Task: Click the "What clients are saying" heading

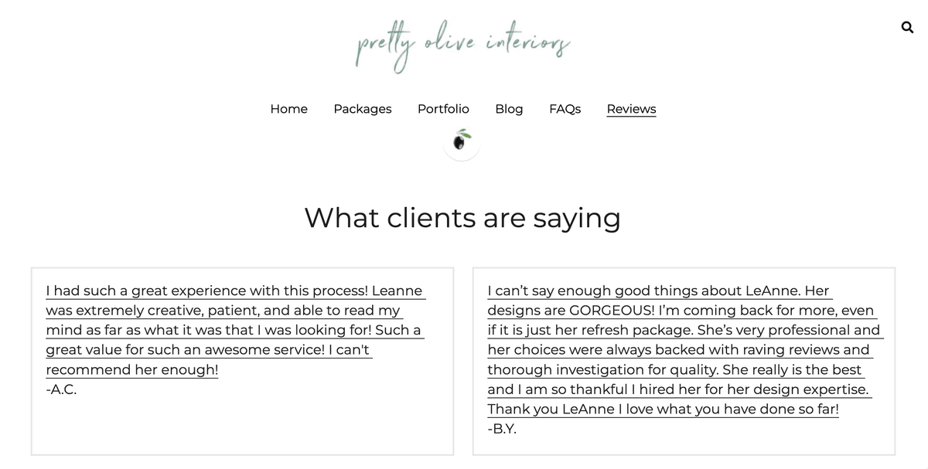Action: tap(462, 218)
